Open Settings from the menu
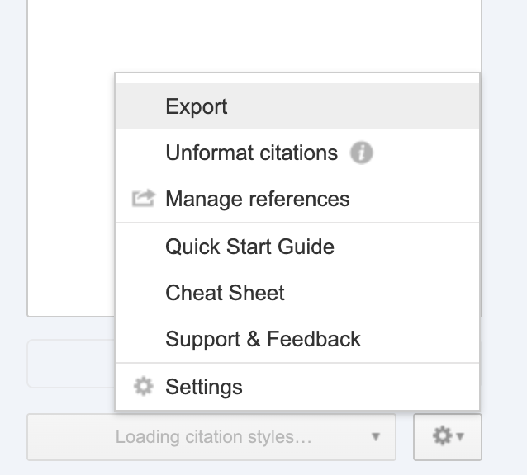Viewport: 527px width, 475px height. point(204,387)
